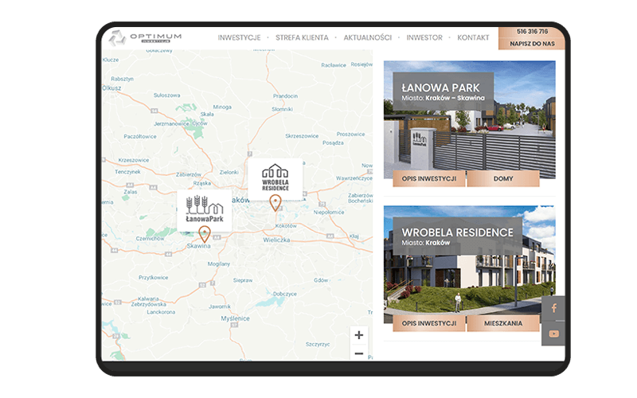Open Opis inwestycji for Łanowa Park

click(x=429, y=178)
